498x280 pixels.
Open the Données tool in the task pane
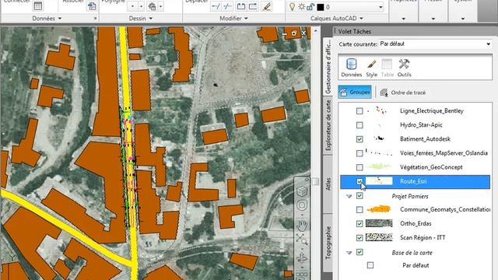click(x=351, y=68)
